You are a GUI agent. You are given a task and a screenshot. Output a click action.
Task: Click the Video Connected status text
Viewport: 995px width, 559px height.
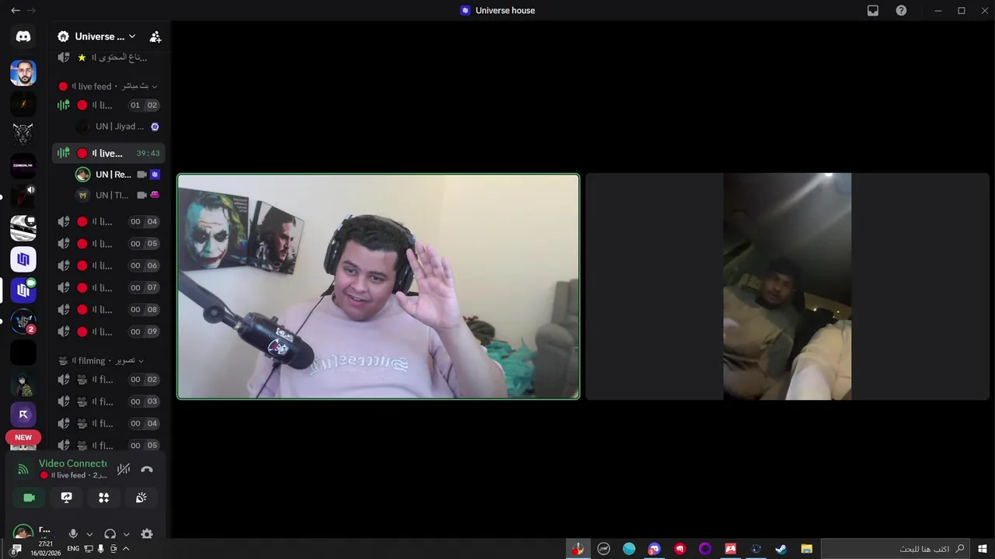coord(73,464)
